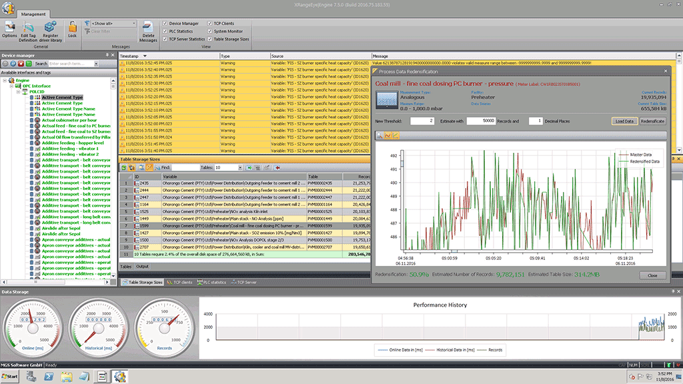Click the red stop icon in Device manager
The height and width of the screenshot is (384, 683).
click(x=21, y=63)
